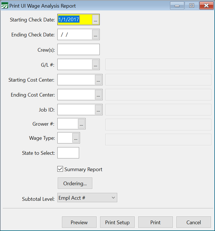Click inside the State to Select field
The image size is (215, 231).
(x=68, y=152)
